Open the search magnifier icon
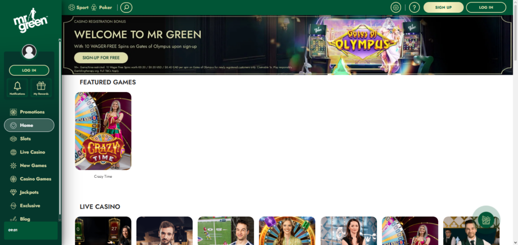 coord(126,7)
